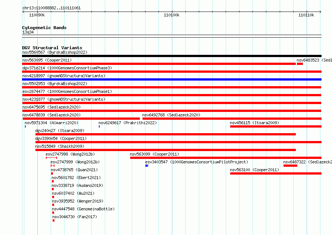Click the 110110k ruler label
This screenshot has width=332, height=235.
pos(306,15)
